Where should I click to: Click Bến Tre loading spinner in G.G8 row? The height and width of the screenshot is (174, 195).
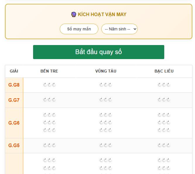click(x=49, y=85)
